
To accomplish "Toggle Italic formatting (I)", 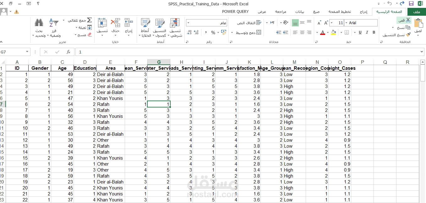I will pyautogui.click(x=367, y=32).
